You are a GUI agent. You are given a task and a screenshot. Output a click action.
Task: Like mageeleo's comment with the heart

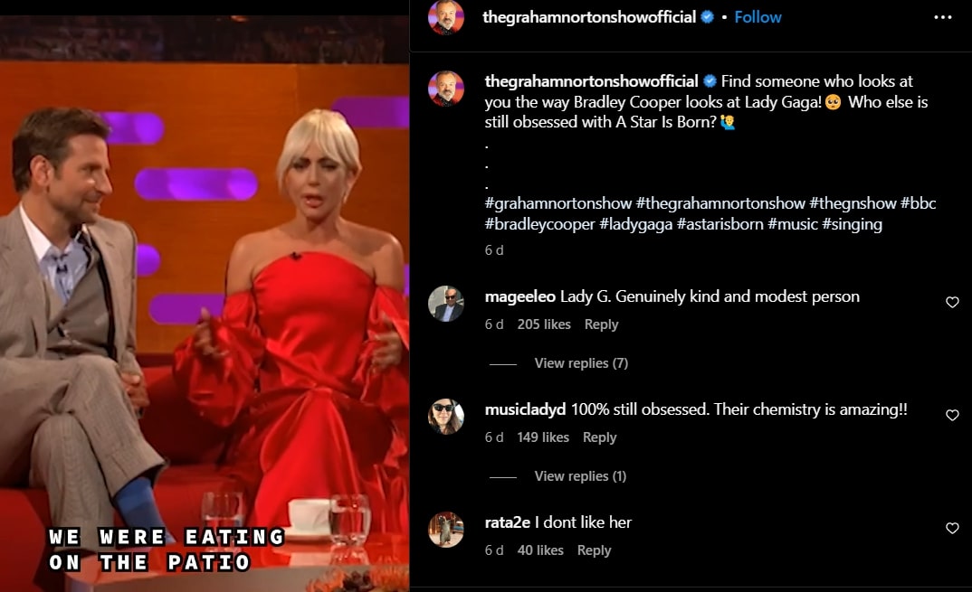(x=952, y=302)
